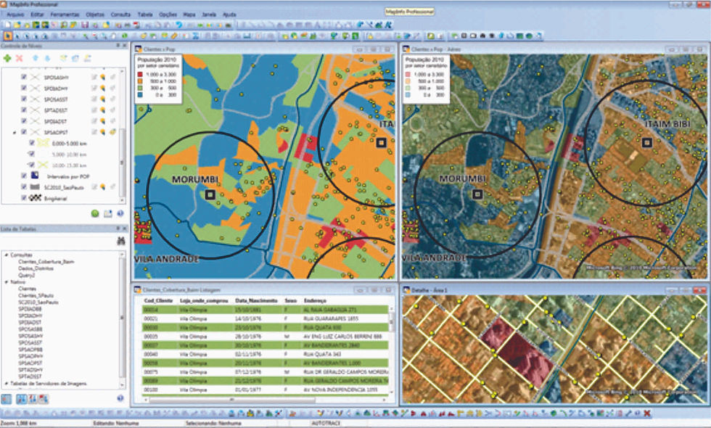Activate the highlighted Select arrow tool
Viewport: 711px width, 428px height.
[8, 36]
